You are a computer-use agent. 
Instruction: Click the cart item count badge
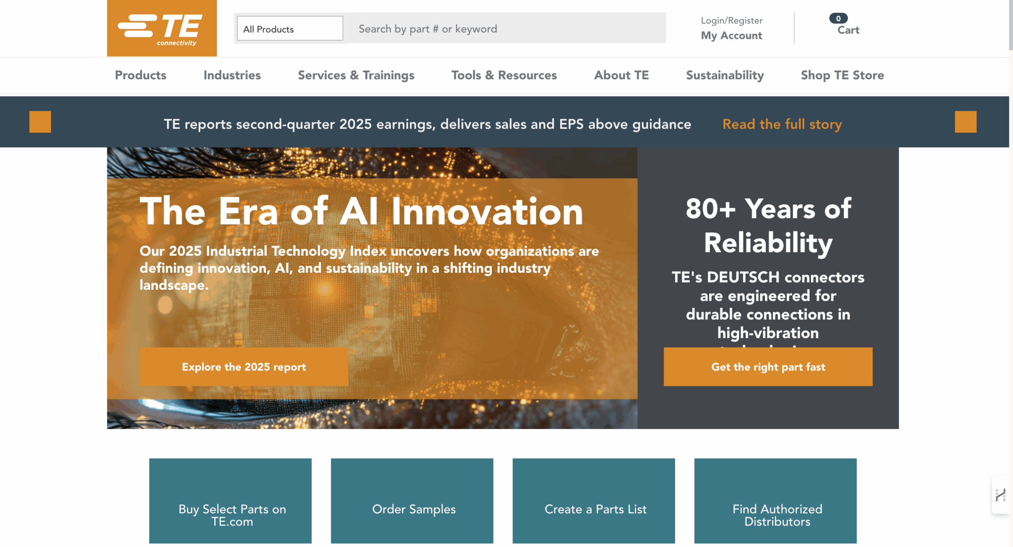coord(838,18)
